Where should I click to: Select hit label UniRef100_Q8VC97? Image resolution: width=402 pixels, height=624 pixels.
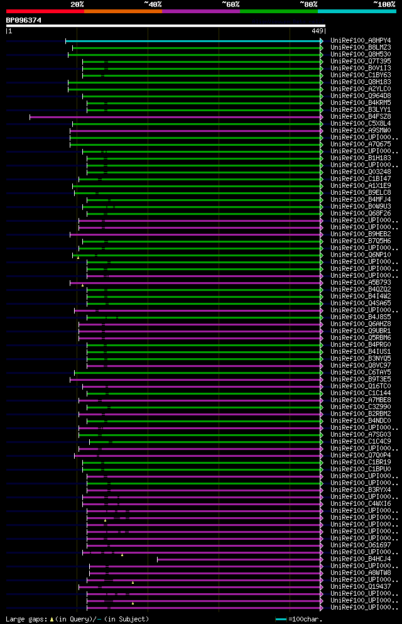coord(361,365)
